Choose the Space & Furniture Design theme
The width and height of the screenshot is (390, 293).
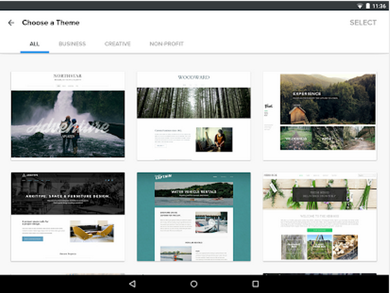68,217
